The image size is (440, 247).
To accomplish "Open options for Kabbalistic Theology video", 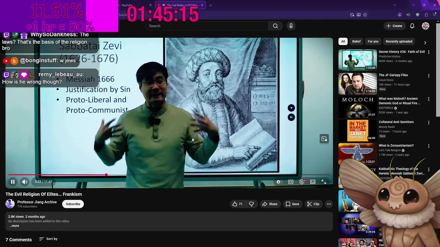I will 429,169.
